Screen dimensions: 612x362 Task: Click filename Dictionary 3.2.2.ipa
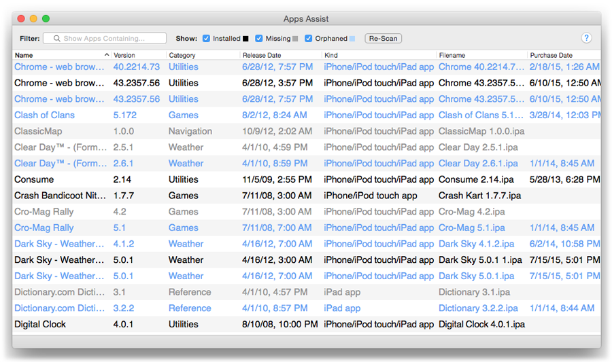[478, 308]
